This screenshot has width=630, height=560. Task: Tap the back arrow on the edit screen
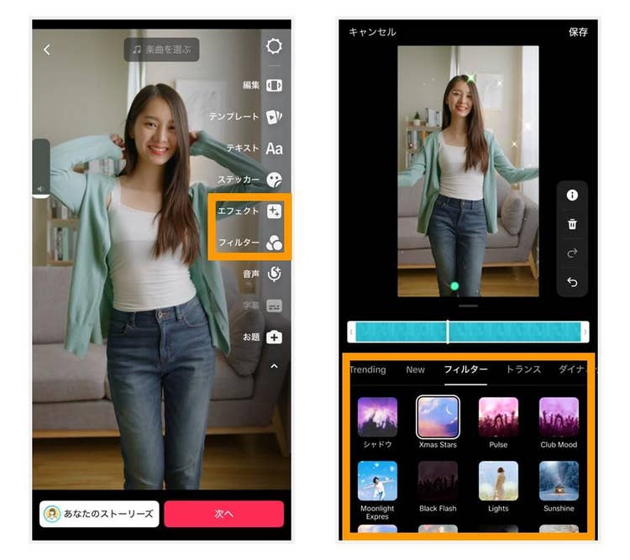47,50
